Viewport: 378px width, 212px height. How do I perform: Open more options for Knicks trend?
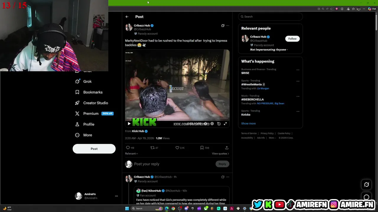(298, 112)
